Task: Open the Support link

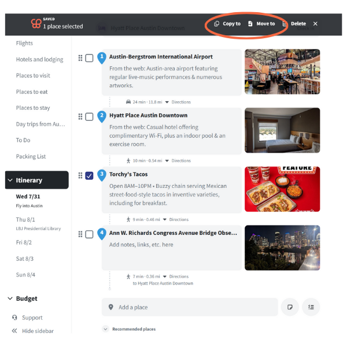Action: point(32,318)
